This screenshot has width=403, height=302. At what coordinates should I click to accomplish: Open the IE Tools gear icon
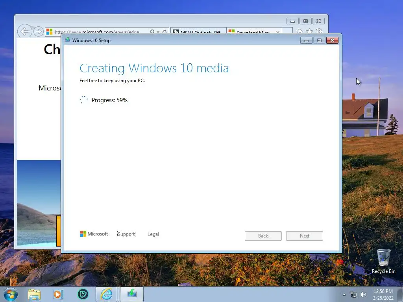(x=319, y=31)
